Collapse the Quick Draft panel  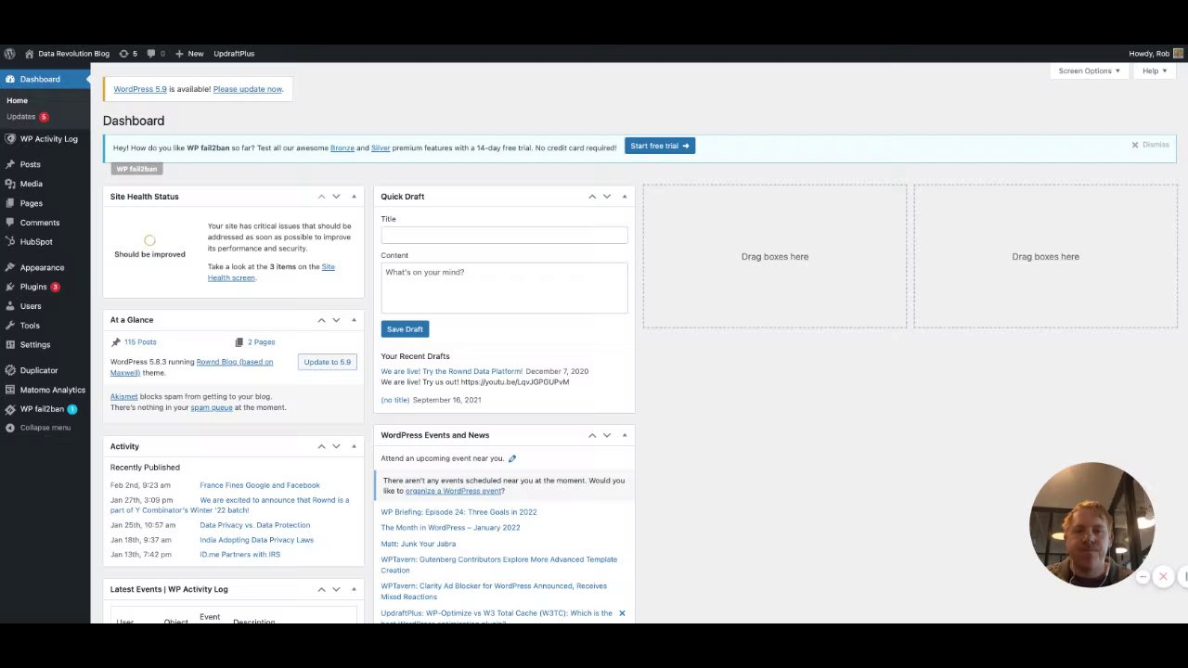(625, 197)
